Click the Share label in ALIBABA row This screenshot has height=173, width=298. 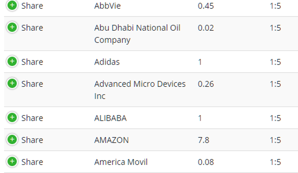click(32, 118)
